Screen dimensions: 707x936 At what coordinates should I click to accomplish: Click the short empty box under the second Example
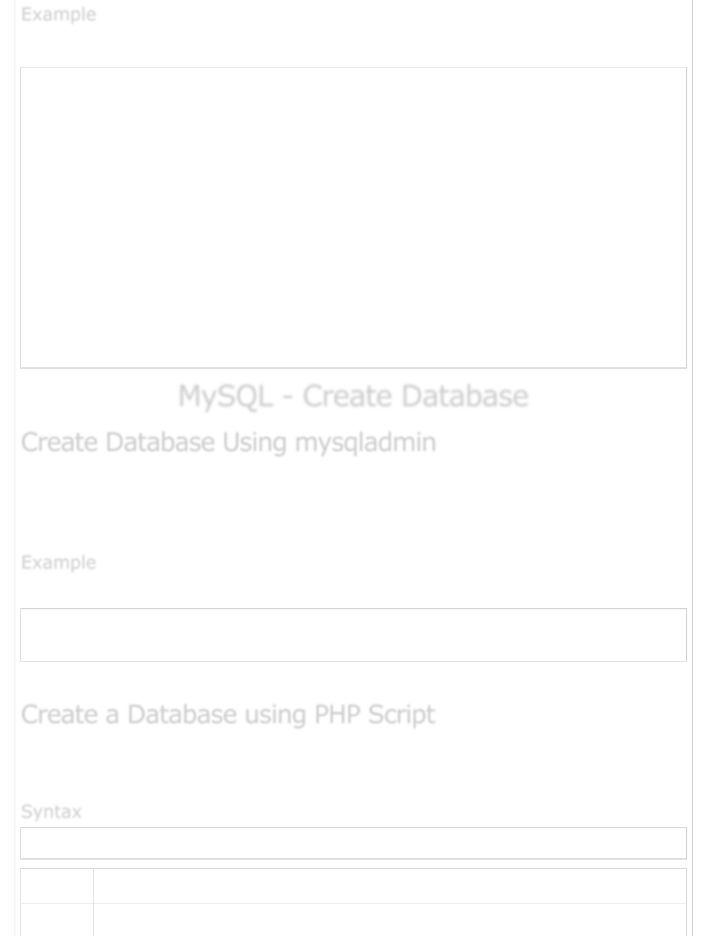pos(353,635)
